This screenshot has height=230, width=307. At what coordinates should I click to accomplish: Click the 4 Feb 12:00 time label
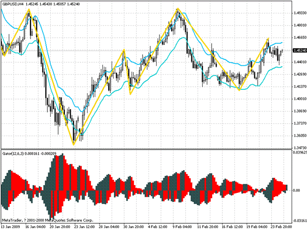[158, 227]
